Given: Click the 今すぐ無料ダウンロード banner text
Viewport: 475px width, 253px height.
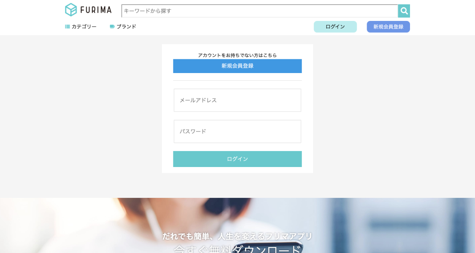Looking at the screenshot, I should [238, 249].
